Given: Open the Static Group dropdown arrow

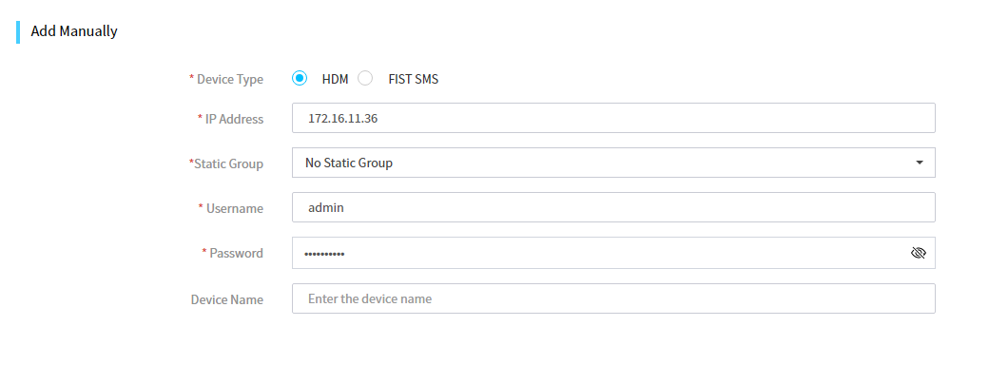Looking at the screenshot, I should coord(920,163).
